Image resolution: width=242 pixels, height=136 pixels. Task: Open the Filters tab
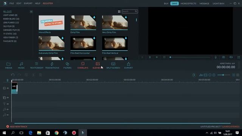click(x=67, y=65)
